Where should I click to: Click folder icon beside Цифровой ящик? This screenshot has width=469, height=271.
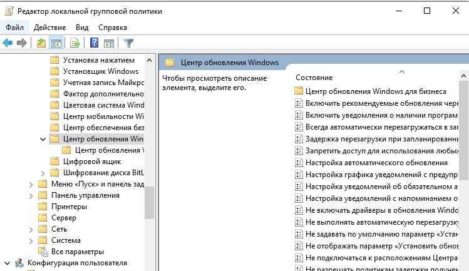point(54,161)
